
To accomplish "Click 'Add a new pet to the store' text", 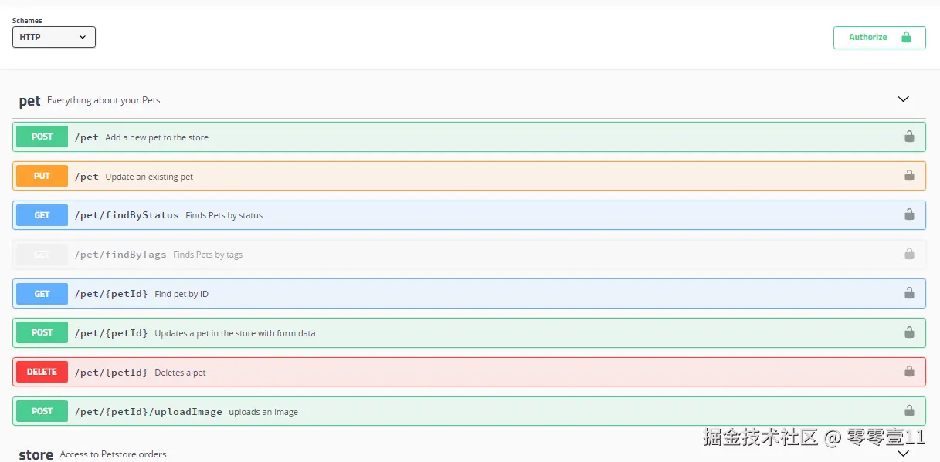I will click(x=157, y=137).
